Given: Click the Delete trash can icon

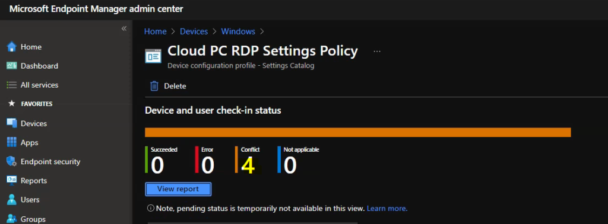Looking at the screenshot, I should [x=154, y=86].
